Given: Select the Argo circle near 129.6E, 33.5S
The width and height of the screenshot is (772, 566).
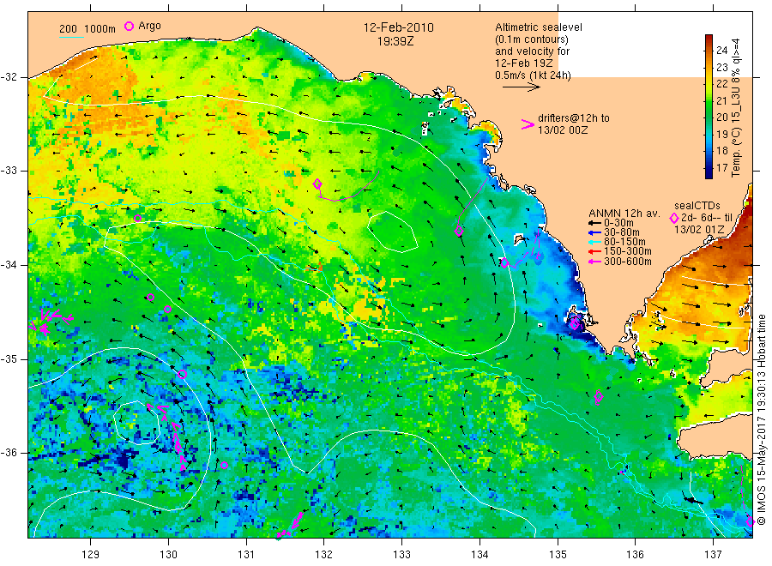Looking at the screenshot, I should click(138, 219).
